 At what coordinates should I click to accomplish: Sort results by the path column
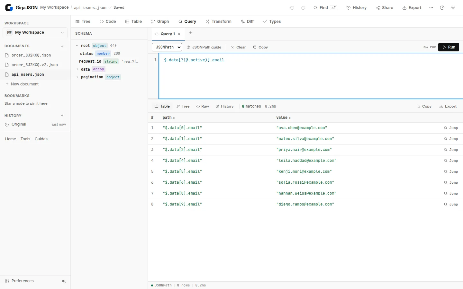tap(169, 118)
